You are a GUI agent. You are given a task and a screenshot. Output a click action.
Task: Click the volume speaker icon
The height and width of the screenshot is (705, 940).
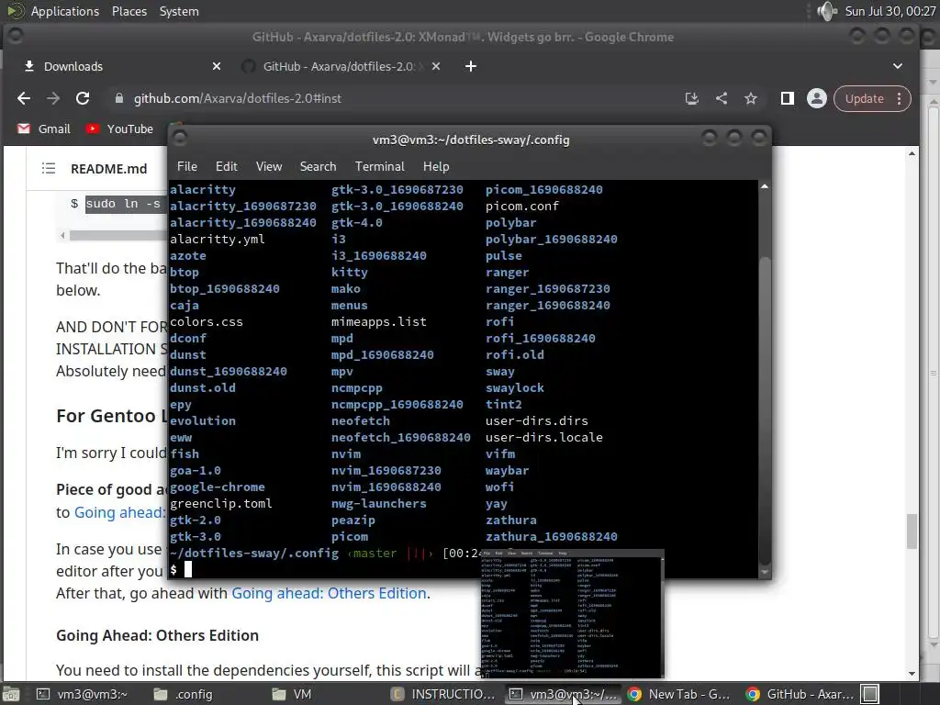coord(827,11)
